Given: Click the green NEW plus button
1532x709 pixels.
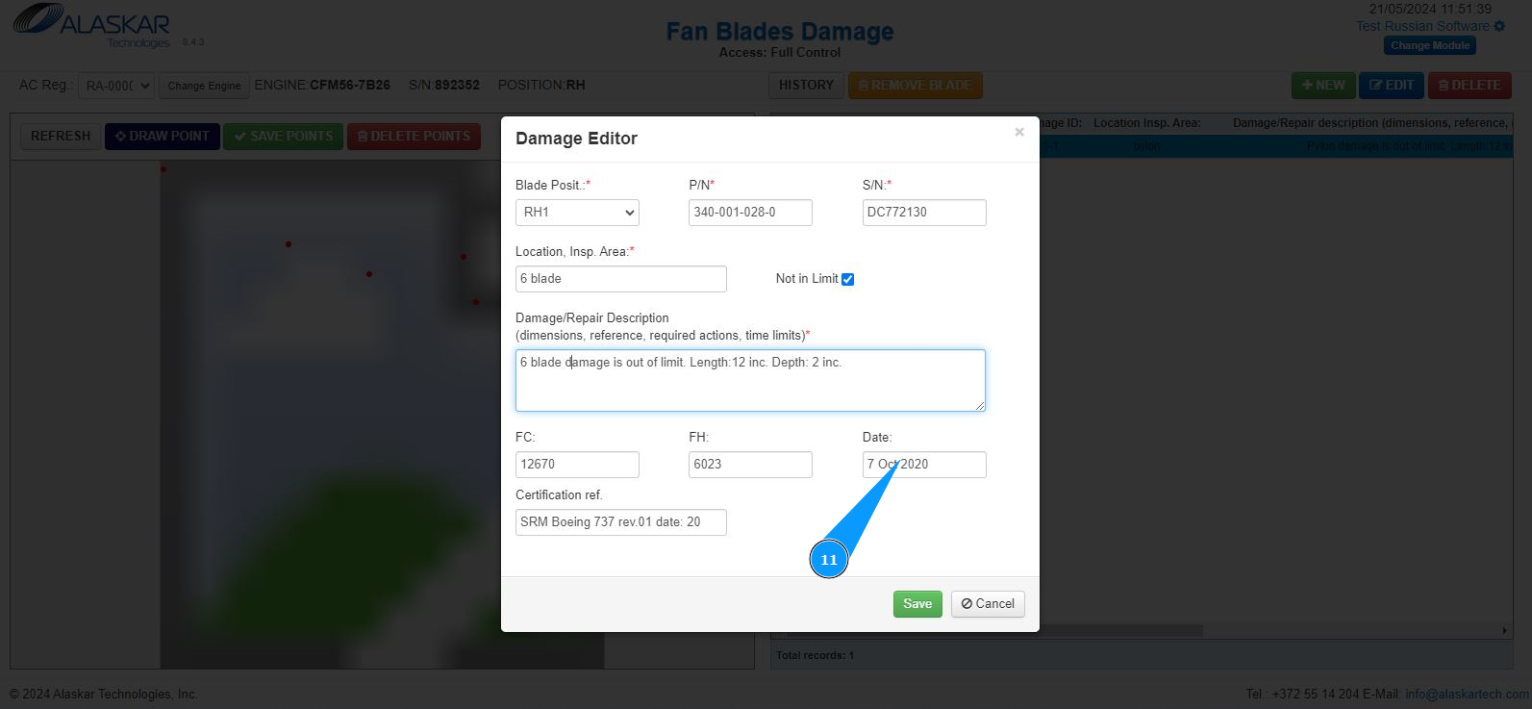Looking at the screenshot, I should tap(1323, 86).
